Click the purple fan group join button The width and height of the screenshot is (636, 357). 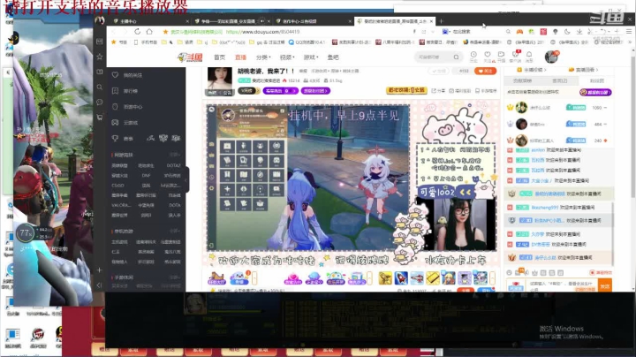point(595,93)
